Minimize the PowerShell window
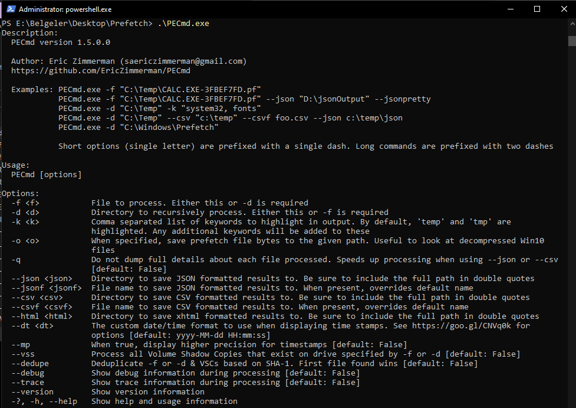576x408 pixels. (510, 9)
